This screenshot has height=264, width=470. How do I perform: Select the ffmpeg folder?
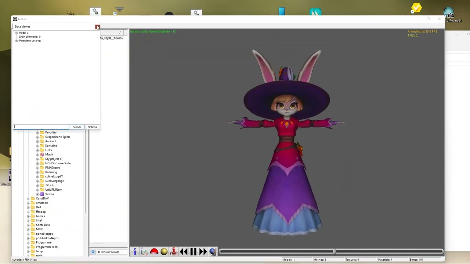tap(41, 212)
